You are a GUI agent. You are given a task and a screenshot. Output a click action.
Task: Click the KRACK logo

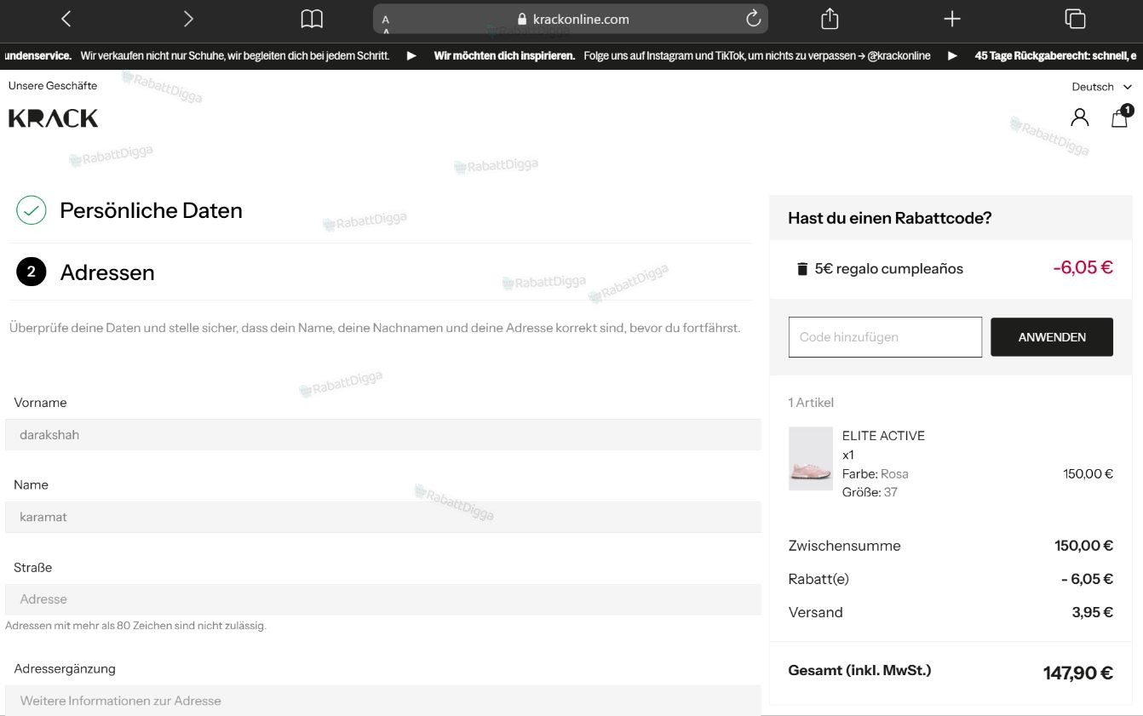(53, 118)
